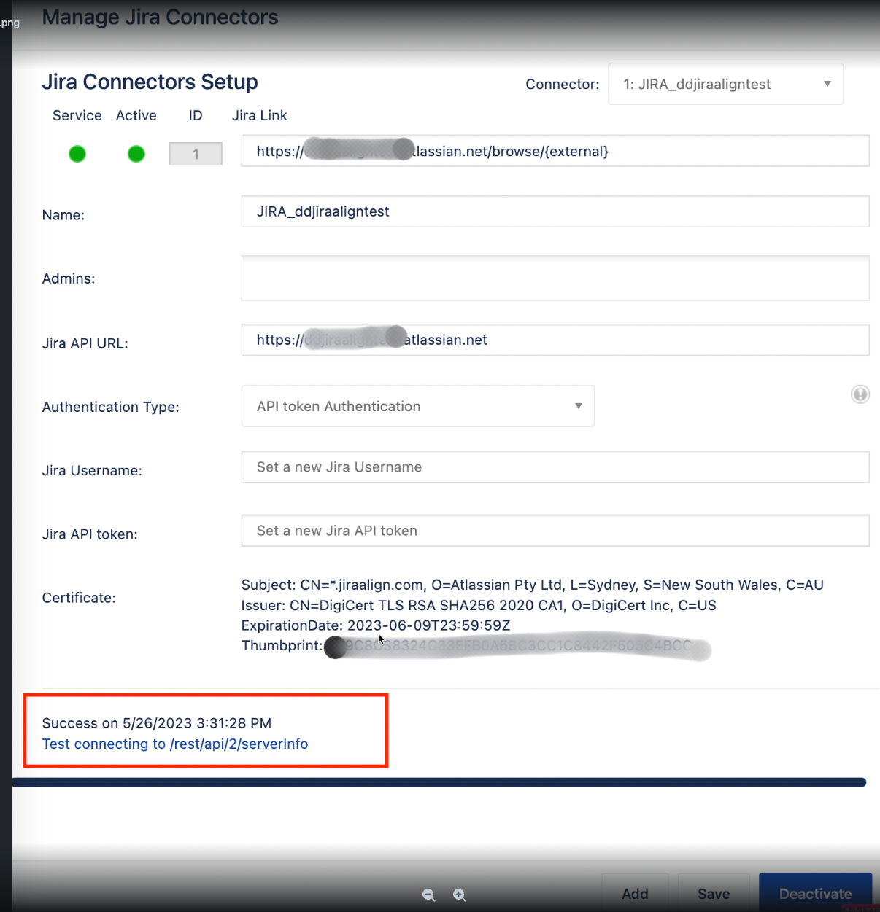This screenshot has width=880, height=912.
Task: Click the Jira API token field
Action: tap(555, 531)
